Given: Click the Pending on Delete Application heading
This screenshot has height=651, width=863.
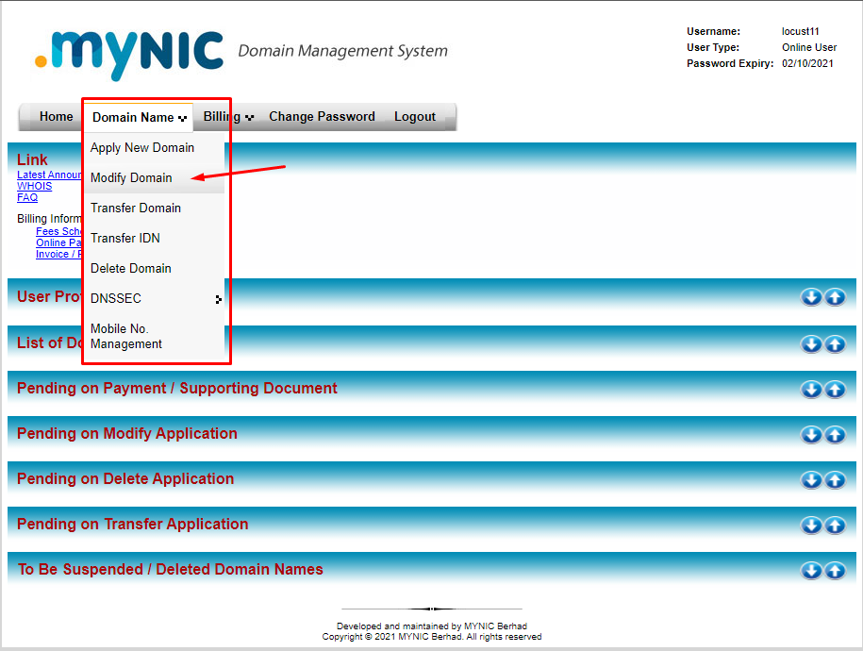Looking at the screenshot, I should [x=125, y=478].
